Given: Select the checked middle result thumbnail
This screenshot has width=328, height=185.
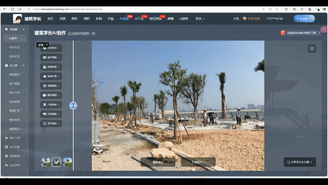Looking at the screenshot, I should coord(57,162).
